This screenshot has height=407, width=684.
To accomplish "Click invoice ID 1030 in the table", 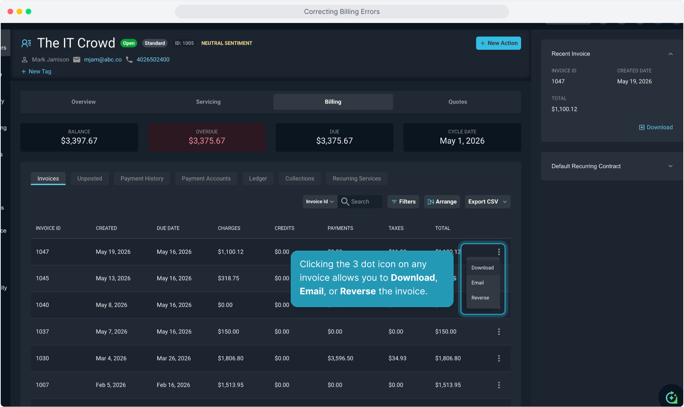I will click(42, 358).
